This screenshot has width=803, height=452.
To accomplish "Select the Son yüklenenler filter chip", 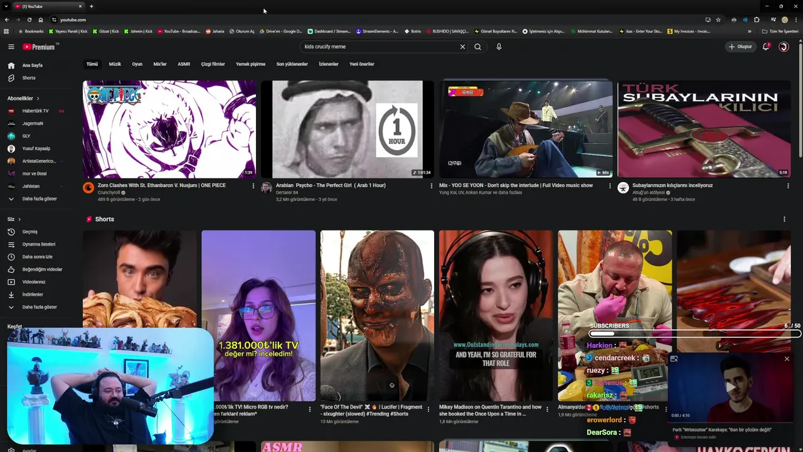I will point(292,64).
